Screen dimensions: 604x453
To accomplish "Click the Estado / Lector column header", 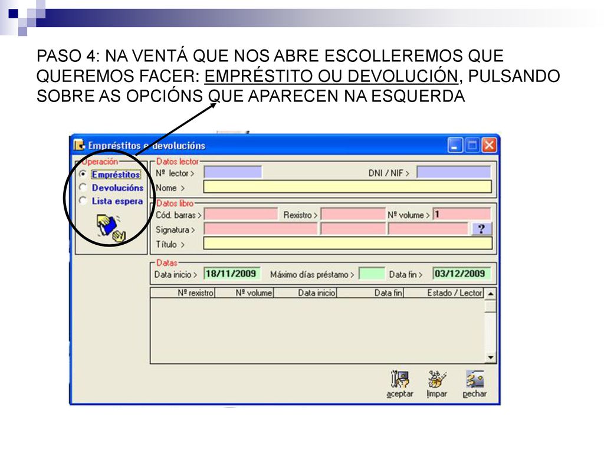I will 444,293.
